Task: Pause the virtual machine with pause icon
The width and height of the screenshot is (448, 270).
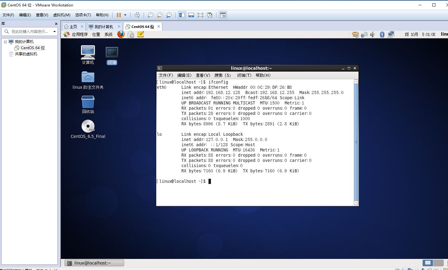Action: (119, 15)
